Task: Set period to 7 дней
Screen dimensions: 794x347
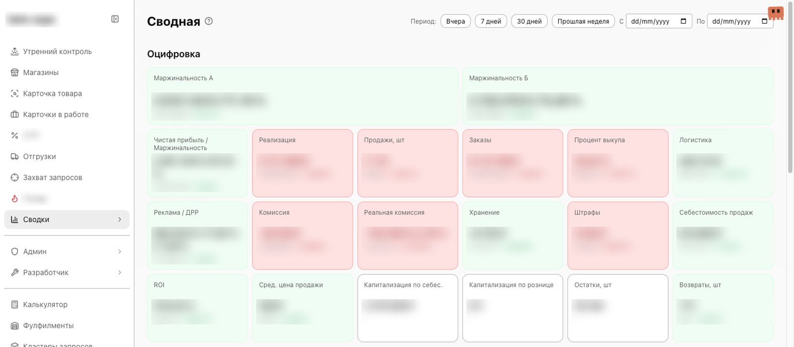Action: 491,21
